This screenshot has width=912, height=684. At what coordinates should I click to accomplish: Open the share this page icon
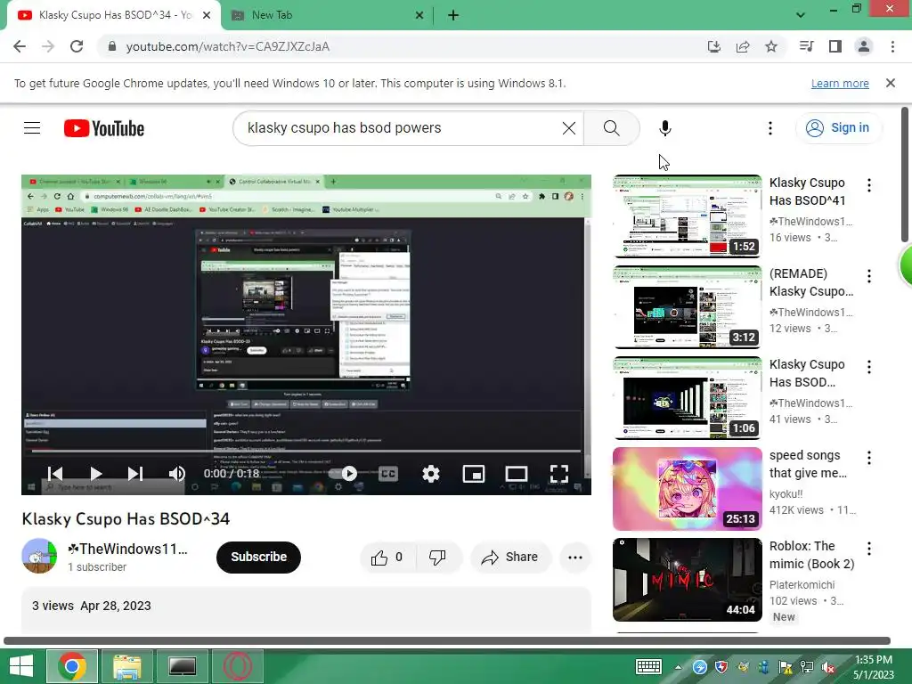[743, 46]
